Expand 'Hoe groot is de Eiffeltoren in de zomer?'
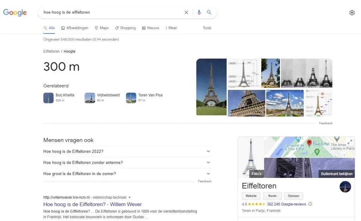361x221 pixels. point(208,174)
